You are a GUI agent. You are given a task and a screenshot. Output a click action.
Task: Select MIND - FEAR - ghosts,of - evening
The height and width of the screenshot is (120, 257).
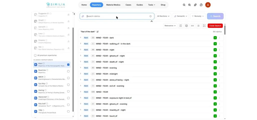tap(112, 104)
